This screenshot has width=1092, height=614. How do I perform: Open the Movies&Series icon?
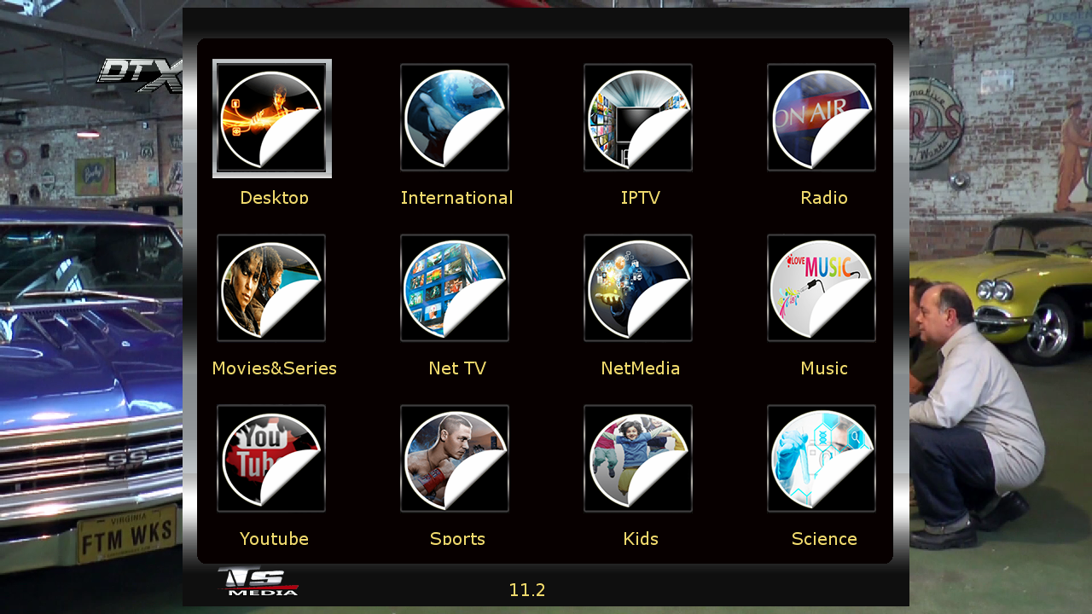[x=271, y=288]
